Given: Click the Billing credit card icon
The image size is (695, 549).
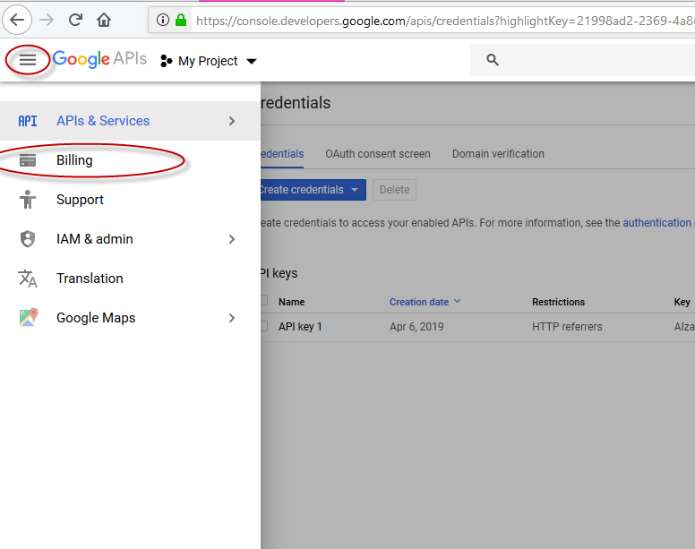Looking at the screenshot, I should [28, 160].
